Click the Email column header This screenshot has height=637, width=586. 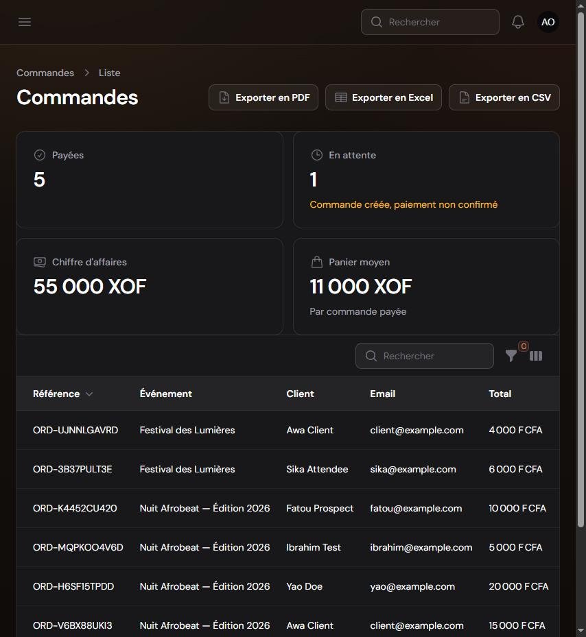pyautogui.click(x=383, y=394)
